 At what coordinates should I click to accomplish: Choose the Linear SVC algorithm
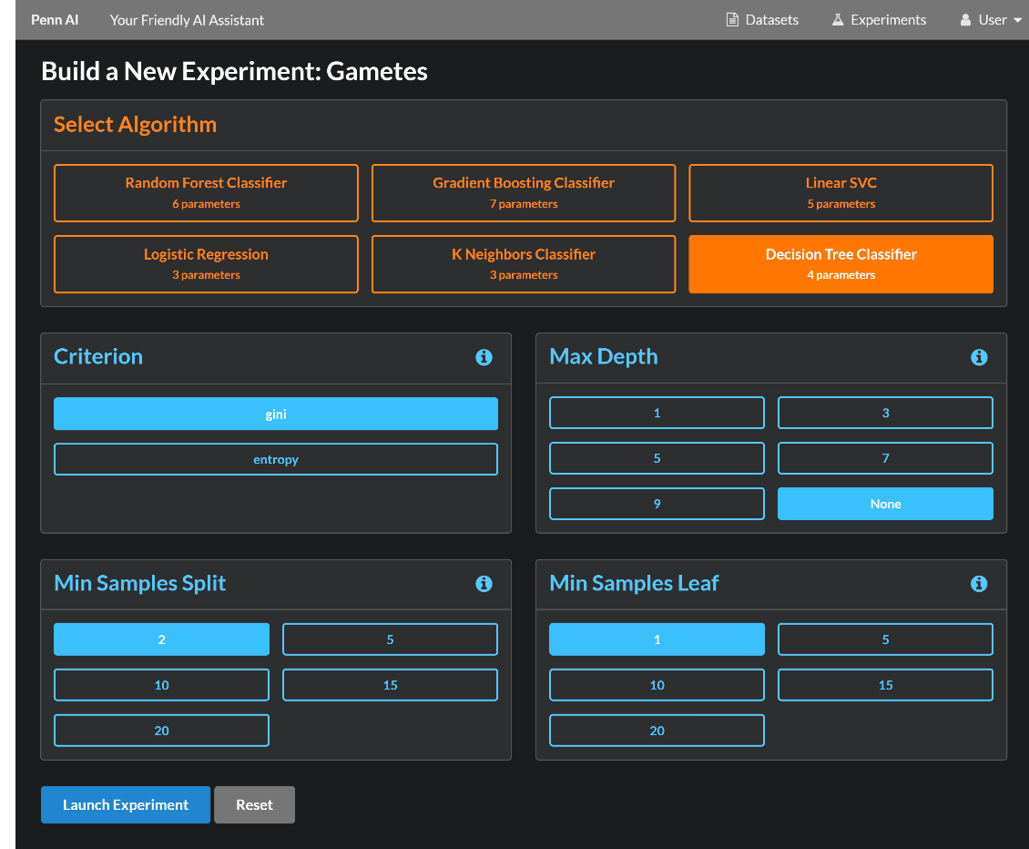(x=841, y=192)
